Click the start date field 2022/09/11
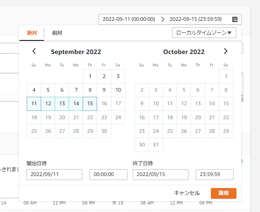This screenshot has height=212, width=260. click(54, 174)
